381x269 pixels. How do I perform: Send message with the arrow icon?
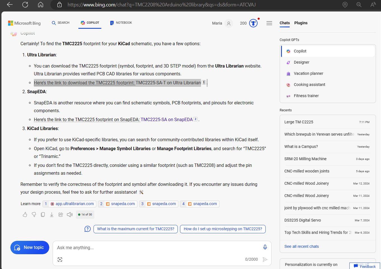coord(265,260)
